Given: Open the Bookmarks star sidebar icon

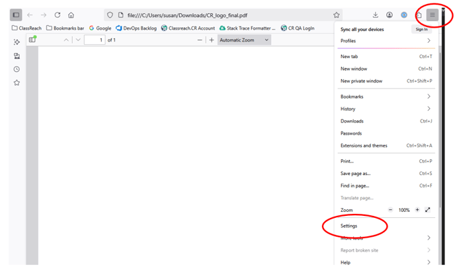Looking at the screenshot, I should click(x=17, y=83).
